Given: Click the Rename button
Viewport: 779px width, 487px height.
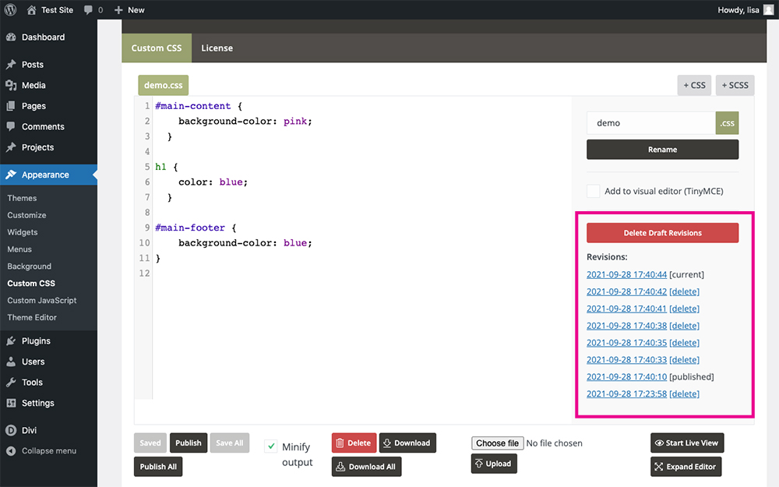Looking at the screenshot, I should pos(663,150).
